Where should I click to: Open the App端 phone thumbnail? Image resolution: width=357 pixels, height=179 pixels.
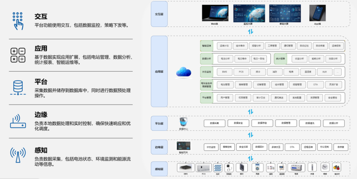(317, 13)
